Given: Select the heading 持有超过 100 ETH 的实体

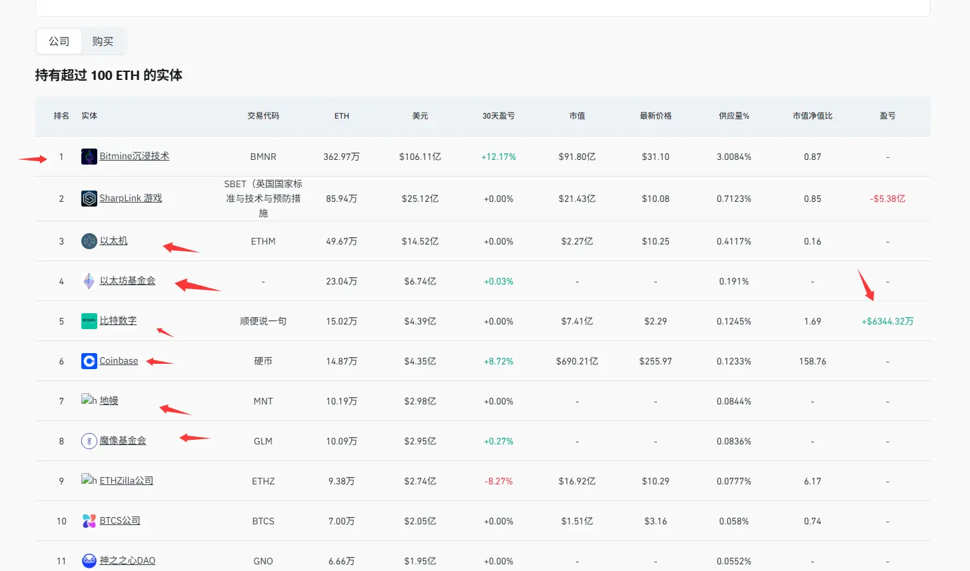Looking at the screenshot, I should point(109,75).
